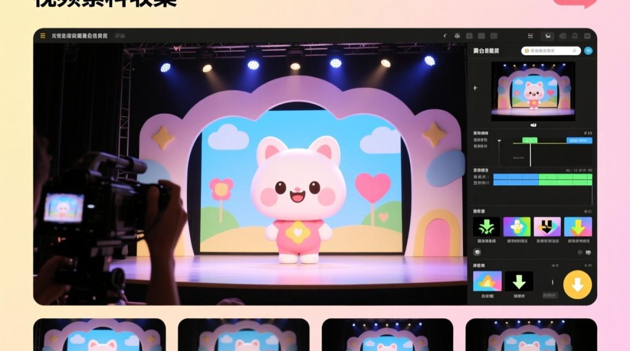Open the yellow hamburger menu
The width and height of the screenshot is (630, 351).
click(43, 36)
